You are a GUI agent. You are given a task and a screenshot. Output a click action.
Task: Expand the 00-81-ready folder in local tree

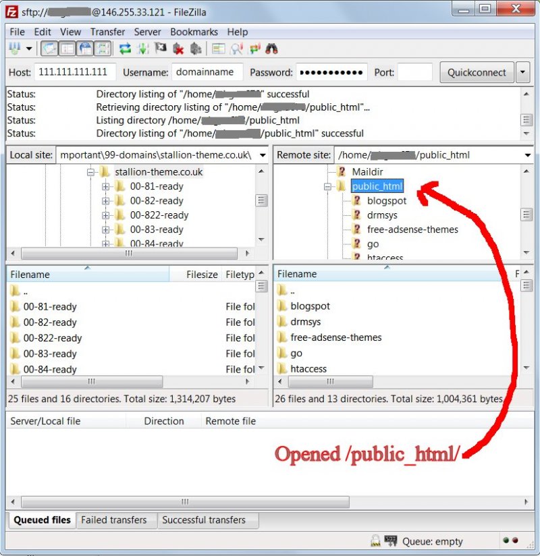click(105, 186)
